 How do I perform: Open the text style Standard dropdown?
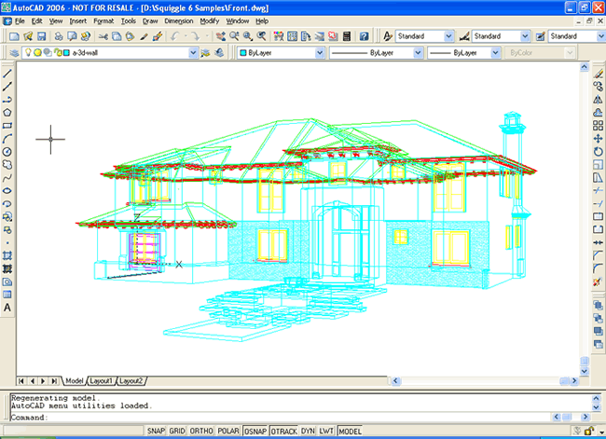coord(448,36)
